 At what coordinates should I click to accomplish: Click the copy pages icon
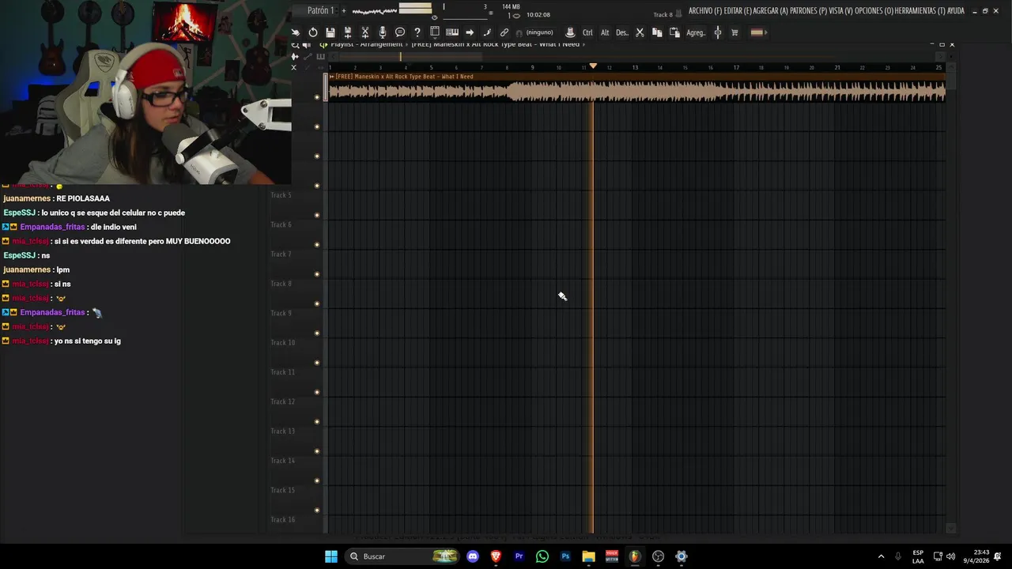pos(657,32)
